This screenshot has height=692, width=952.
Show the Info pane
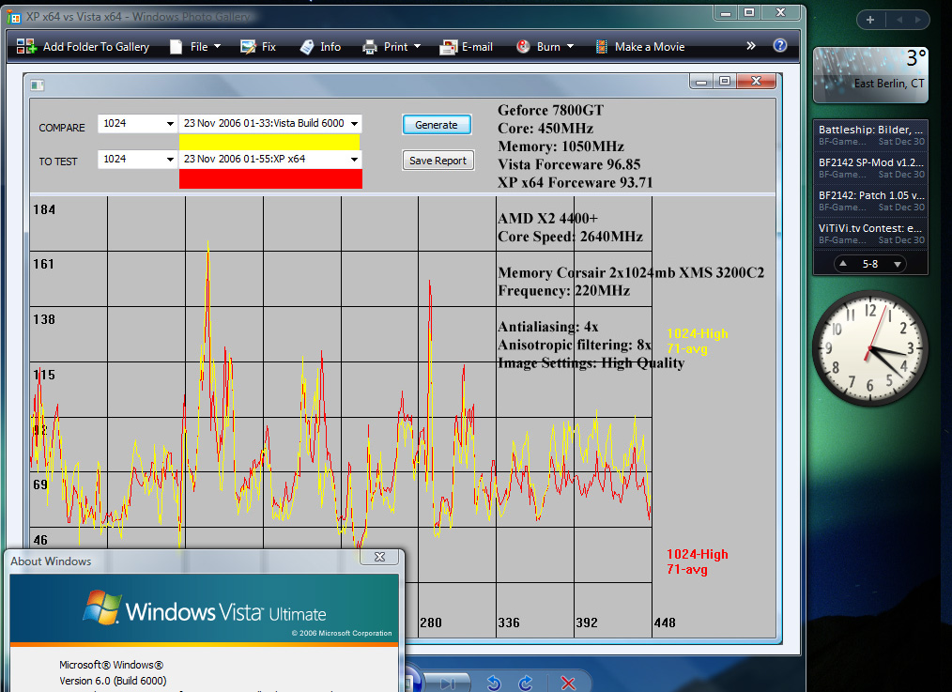tap(320, 47)
